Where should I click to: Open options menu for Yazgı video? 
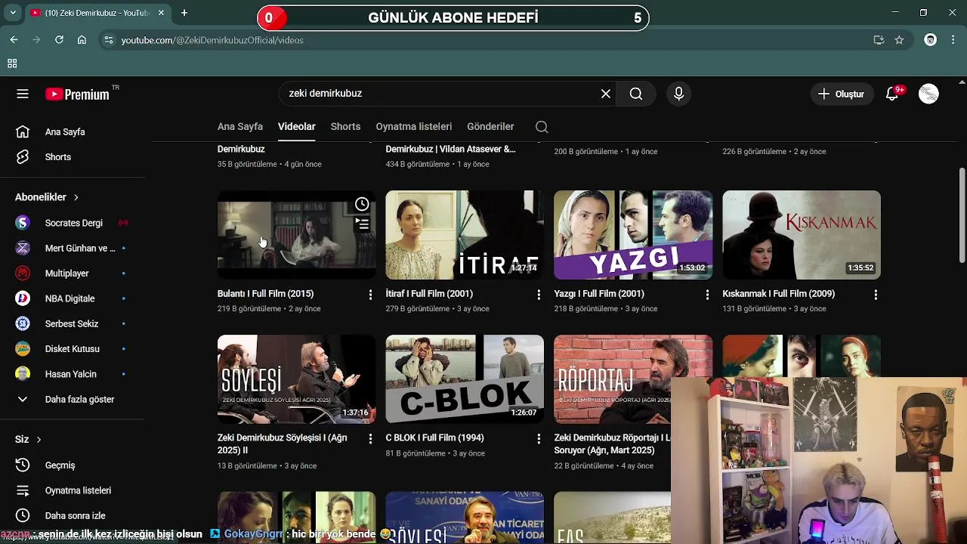click(707, 295)
